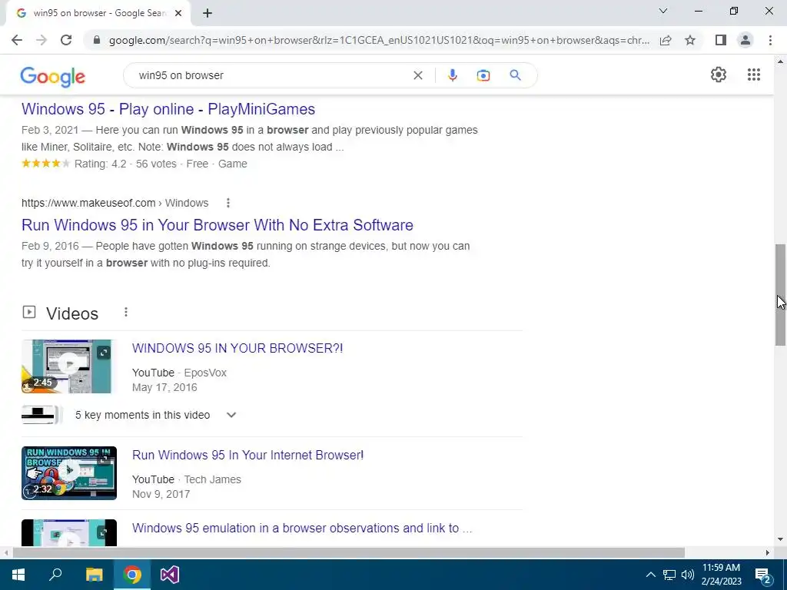This screenshot has height=590, width=787.
Task: Click the magnifier search button
Action: (515, 75)
